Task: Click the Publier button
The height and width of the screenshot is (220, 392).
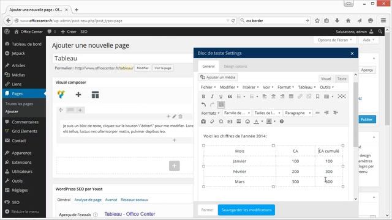Action: (366, 119)
